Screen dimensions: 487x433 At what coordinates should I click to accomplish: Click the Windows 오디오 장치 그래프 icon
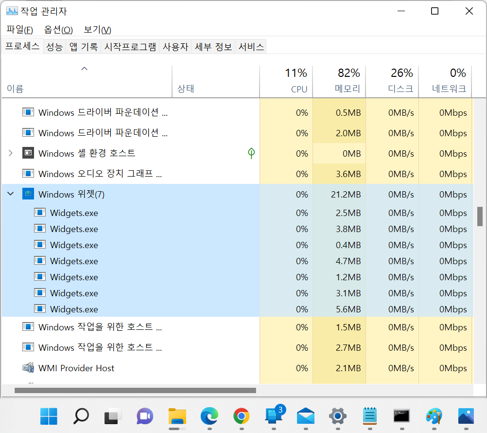click(28, 174)
